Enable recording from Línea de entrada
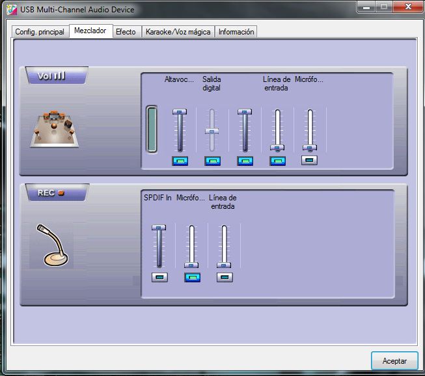The width and height of the screenshot is (425, 376). [x=225, y=277]
